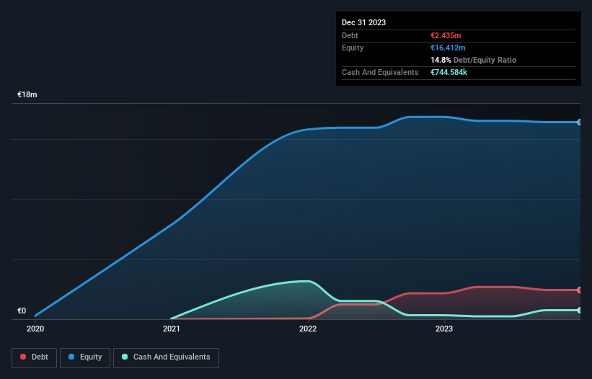Viewport: 592px width, 379px height.
Task: Select the Cash end-point marker on chart
Action: pyautogui.click(x=580, y=310)
